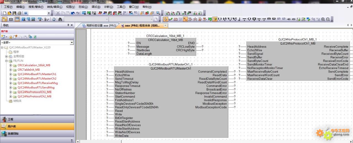Image resolution: width=353 pixels, height=143 pixels.
Task: Select QJC24ModbusRTUMasterCh2 in the library tree
Action: (37, 79)
